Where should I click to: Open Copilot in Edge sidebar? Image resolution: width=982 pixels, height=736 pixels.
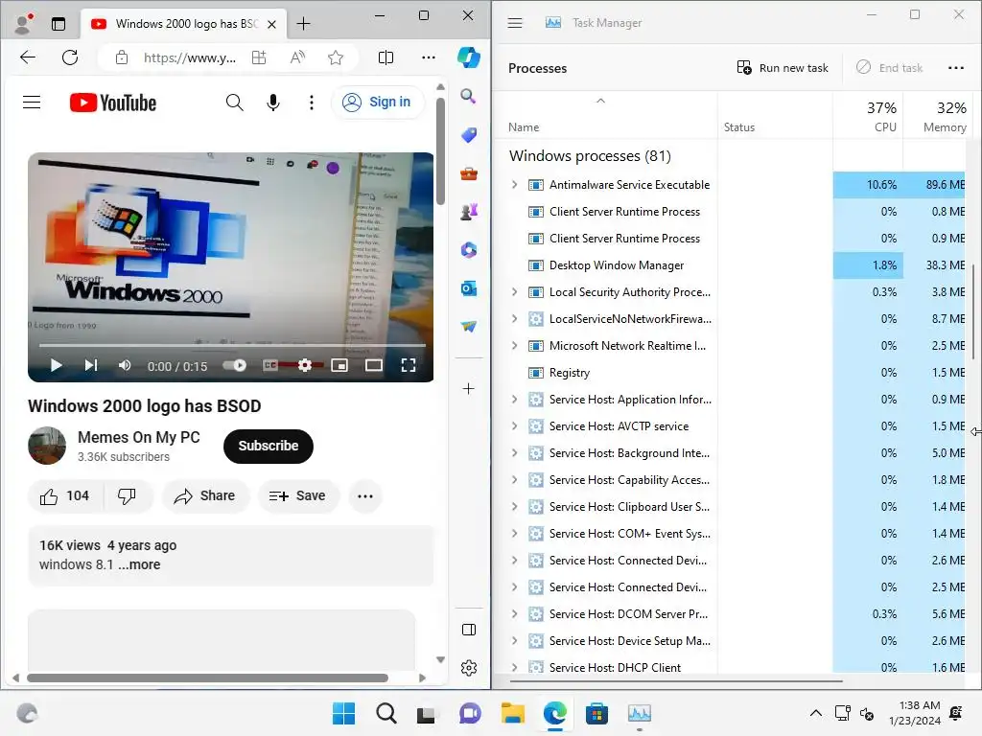[468, 57]
